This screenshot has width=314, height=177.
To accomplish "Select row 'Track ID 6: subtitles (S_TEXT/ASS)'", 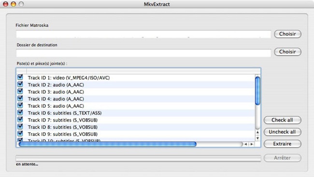I will click(135, 113).
